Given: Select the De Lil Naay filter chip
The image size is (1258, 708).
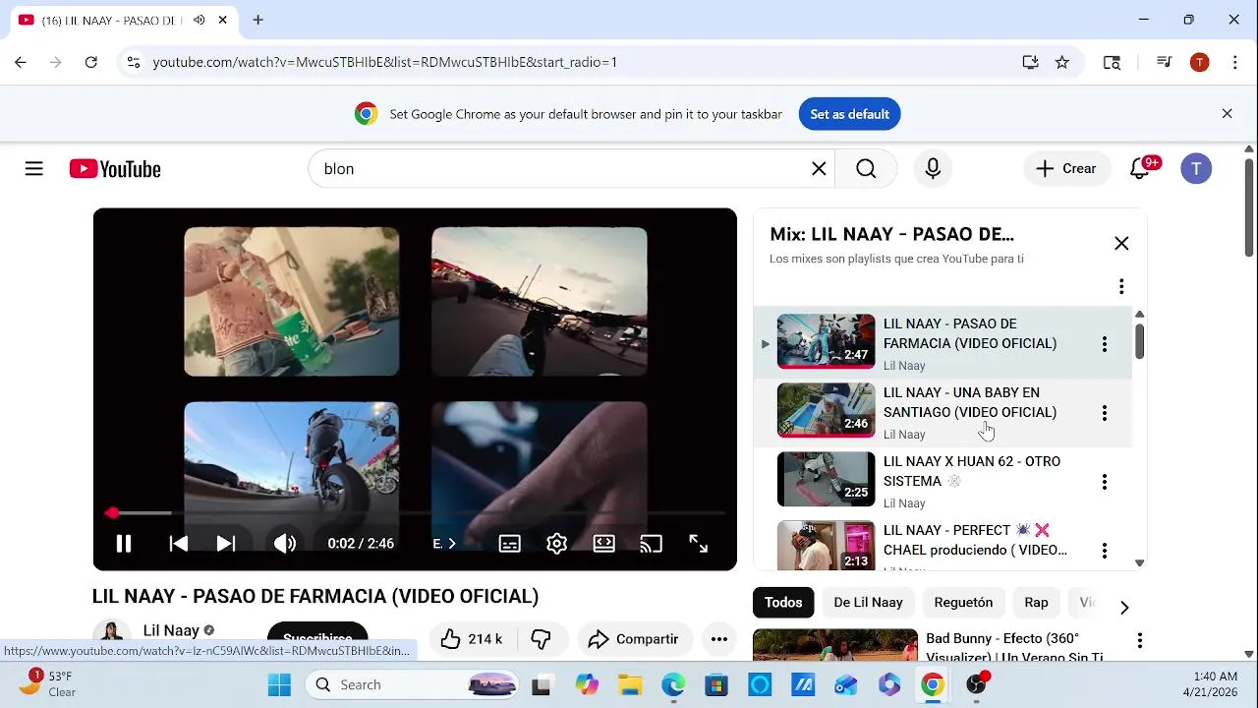Looking at the screenshot, I should 868,603.
